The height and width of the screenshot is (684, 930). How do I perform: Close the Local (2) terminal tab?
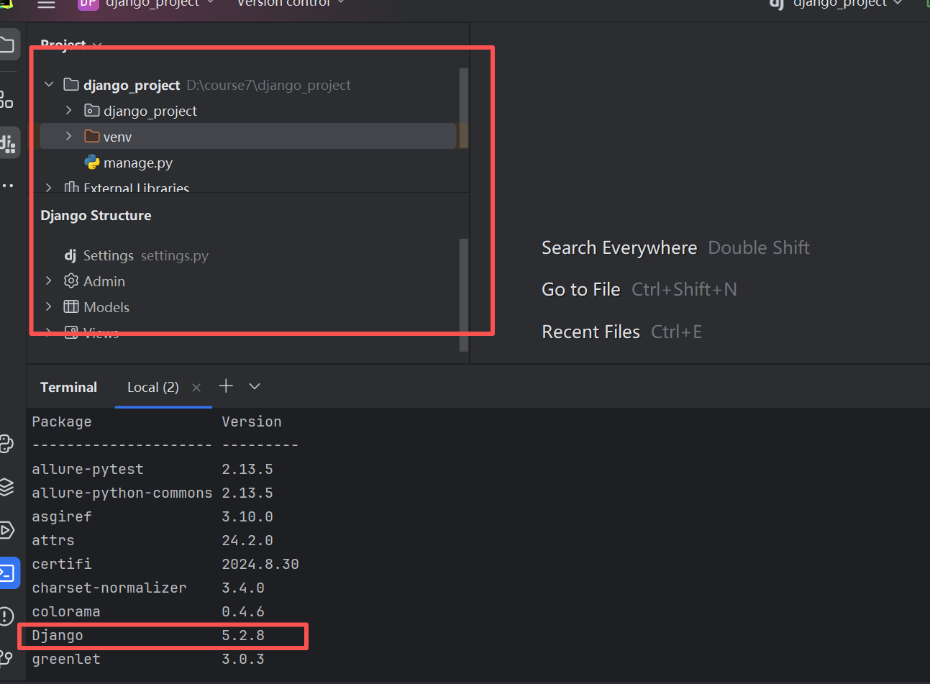pyautogui.click(x=196, y=388)
